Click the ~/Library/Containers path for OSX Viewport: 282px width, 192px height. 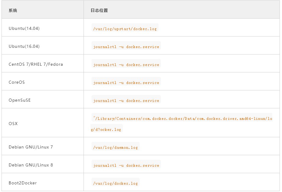(x=182, y=117)
